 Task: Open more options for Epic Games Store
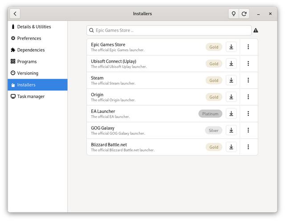click(248, 47)
